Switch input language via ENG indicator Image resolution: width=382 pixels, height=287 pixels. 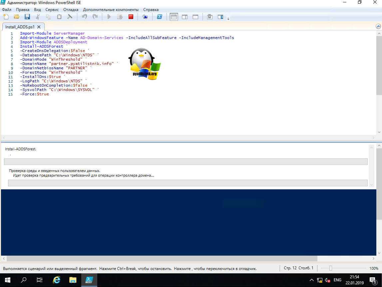point(337,280)
